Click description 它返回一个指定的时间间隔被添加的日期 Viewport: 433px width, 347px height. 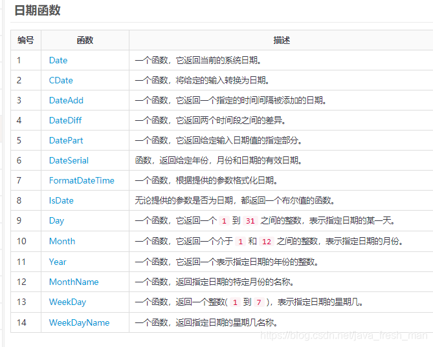251,100
